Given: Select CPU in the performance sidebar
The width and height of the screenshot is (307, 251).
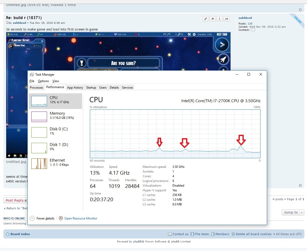Looking at the screenshot, I should pyautogui.click(x=55, y=101).
